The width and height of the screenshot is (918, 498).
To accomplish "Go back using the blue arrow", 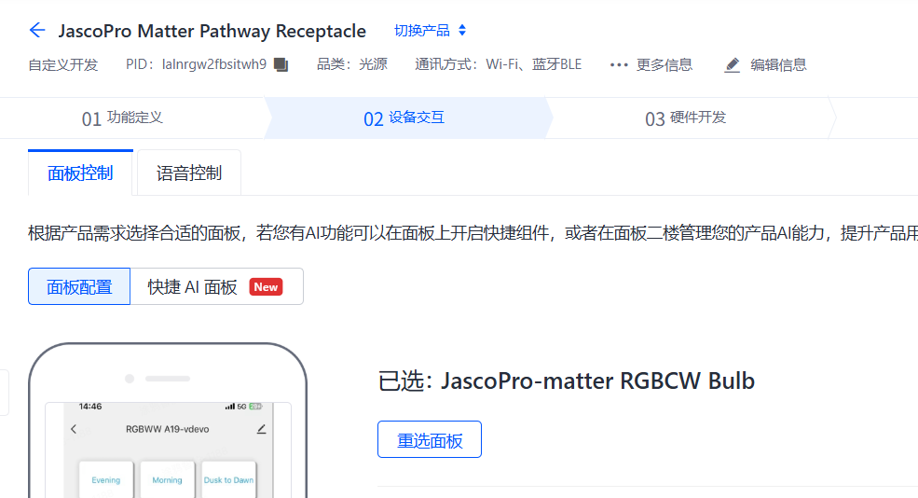I will [37, 30].
